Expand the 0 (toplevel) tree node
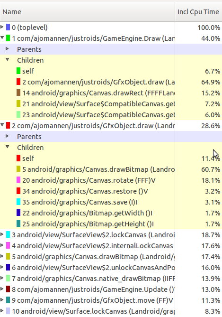Screen dimensions: 222x317 [2, 27]
